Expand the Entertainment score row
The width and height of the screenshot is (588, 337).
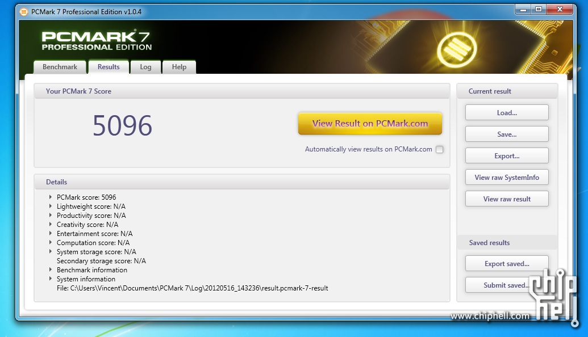point(50,233)
